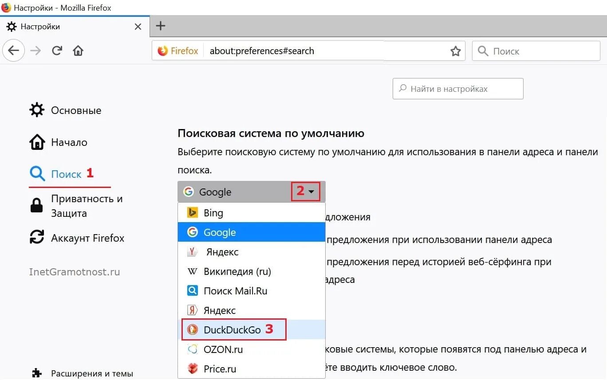This screenshot has width=607, height=380.
Task: Click the magnifier icon beside Поиск
Action: (x=37, y=174)
